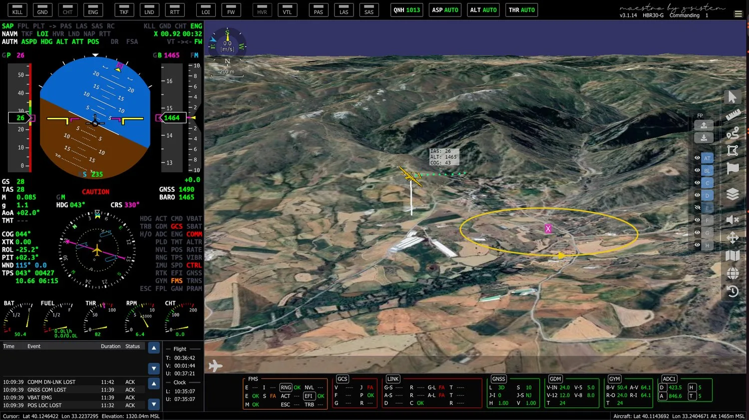Screen dimensions: 749x420
Task: Select flight plan layer AT button
Action: coord(707,158)
